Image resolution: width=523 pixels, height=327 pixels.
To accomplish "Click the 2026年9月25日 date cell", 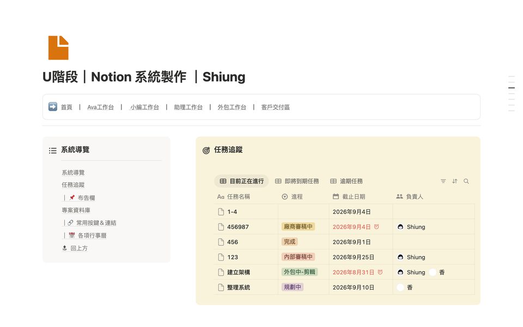I will pos(353,257).
